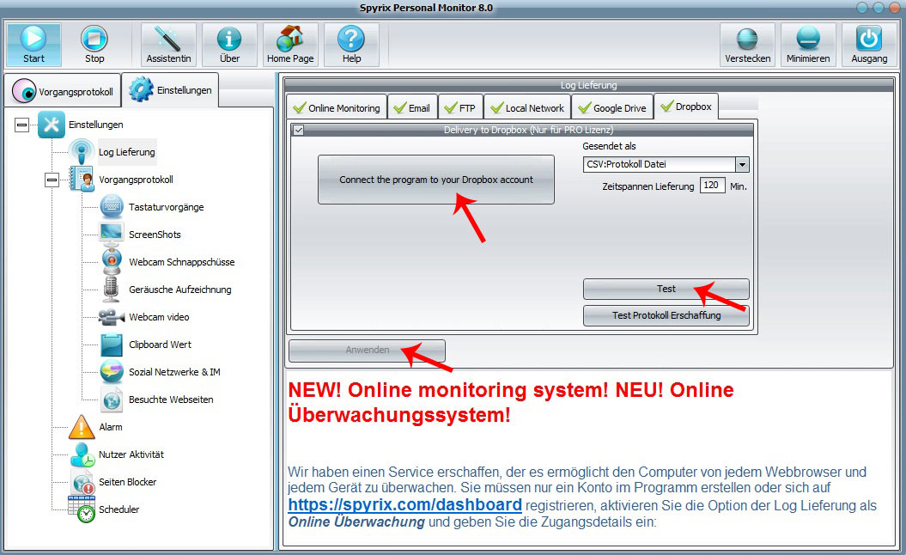Select the Clipboard Wert icon
Screen dimensions: 906x555
click(112, 345)
